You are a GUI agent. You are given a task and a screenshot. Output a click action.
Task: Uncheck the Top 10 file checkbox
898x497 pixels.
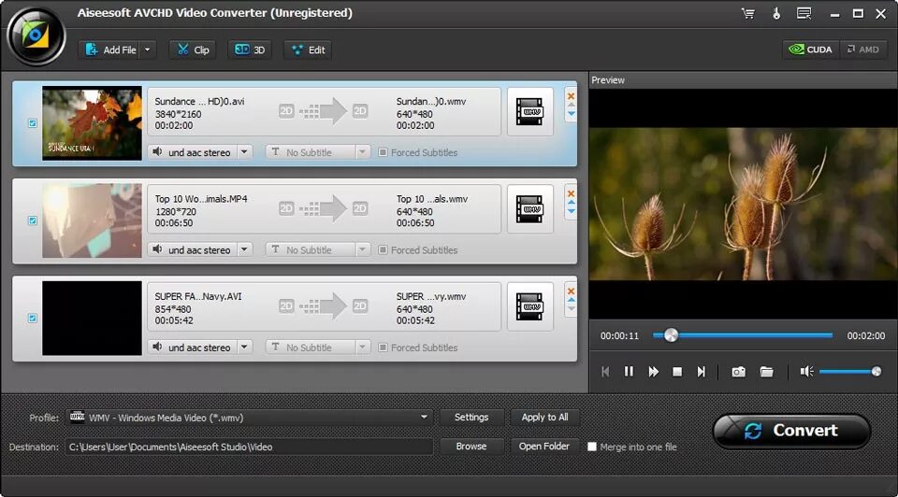(x=33, y=220)
